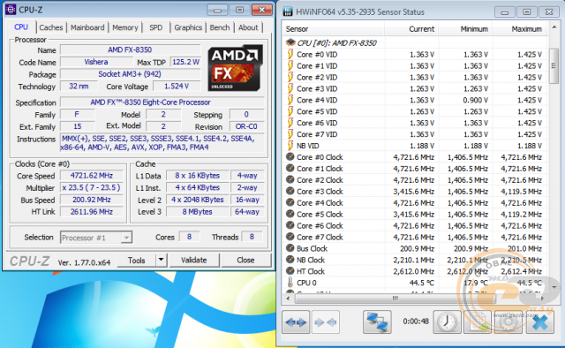565x348 pixels.
Task: Click the HWiNFO collapse columns arrows button
Action: tap(326, 322)
